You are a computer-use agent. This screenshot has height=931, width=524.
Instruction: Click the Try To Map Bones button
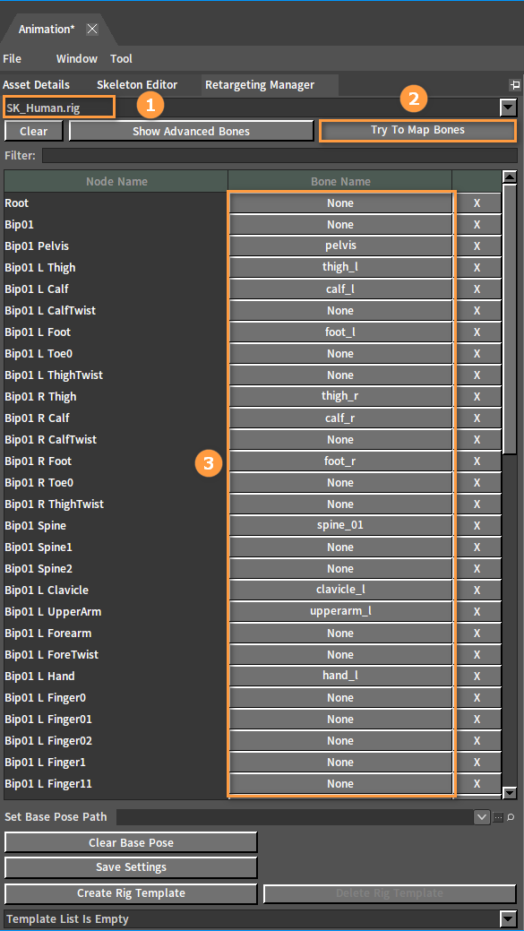(x=417, y=130)
